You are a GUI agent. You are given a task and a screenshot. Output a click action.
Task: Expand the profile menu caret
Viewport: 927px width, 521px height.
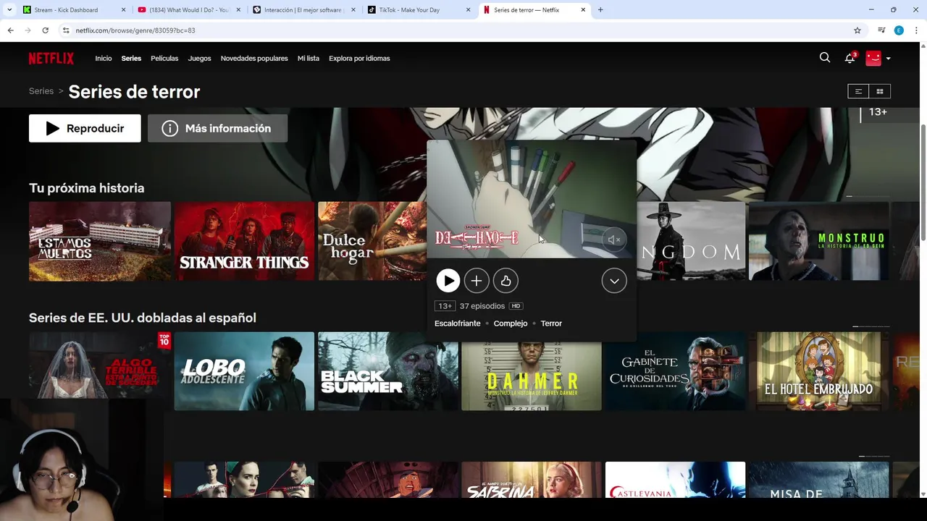(x=889, y=59)
